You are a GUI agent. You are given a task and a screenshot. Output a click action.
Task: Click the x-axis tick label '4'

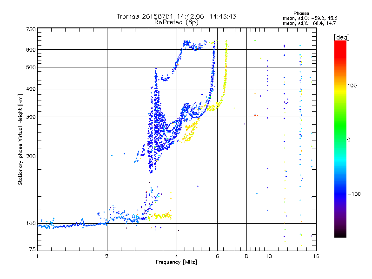point(177,256)
